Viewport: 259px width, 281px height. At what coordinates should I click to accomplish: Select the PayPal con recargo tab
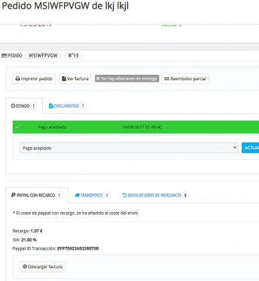pyautogui.click(x=37, y=195)
